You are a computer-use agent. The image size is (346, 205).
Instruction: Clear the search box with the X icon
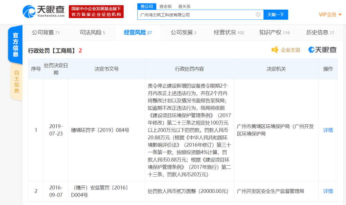tap(258, 14)
